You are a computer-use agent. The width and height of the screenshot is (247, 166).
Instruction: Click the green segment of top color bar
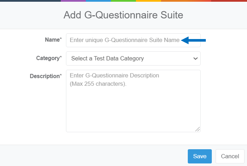123,1
